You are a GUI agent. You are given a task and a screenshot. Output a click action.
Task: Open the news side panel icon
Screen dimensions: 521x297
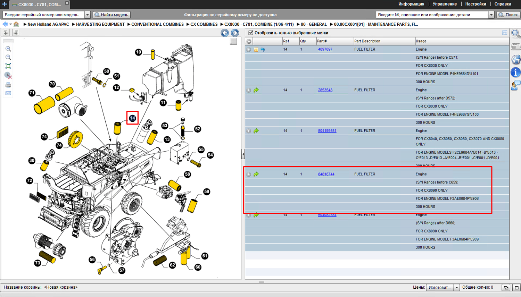point(516,46)
